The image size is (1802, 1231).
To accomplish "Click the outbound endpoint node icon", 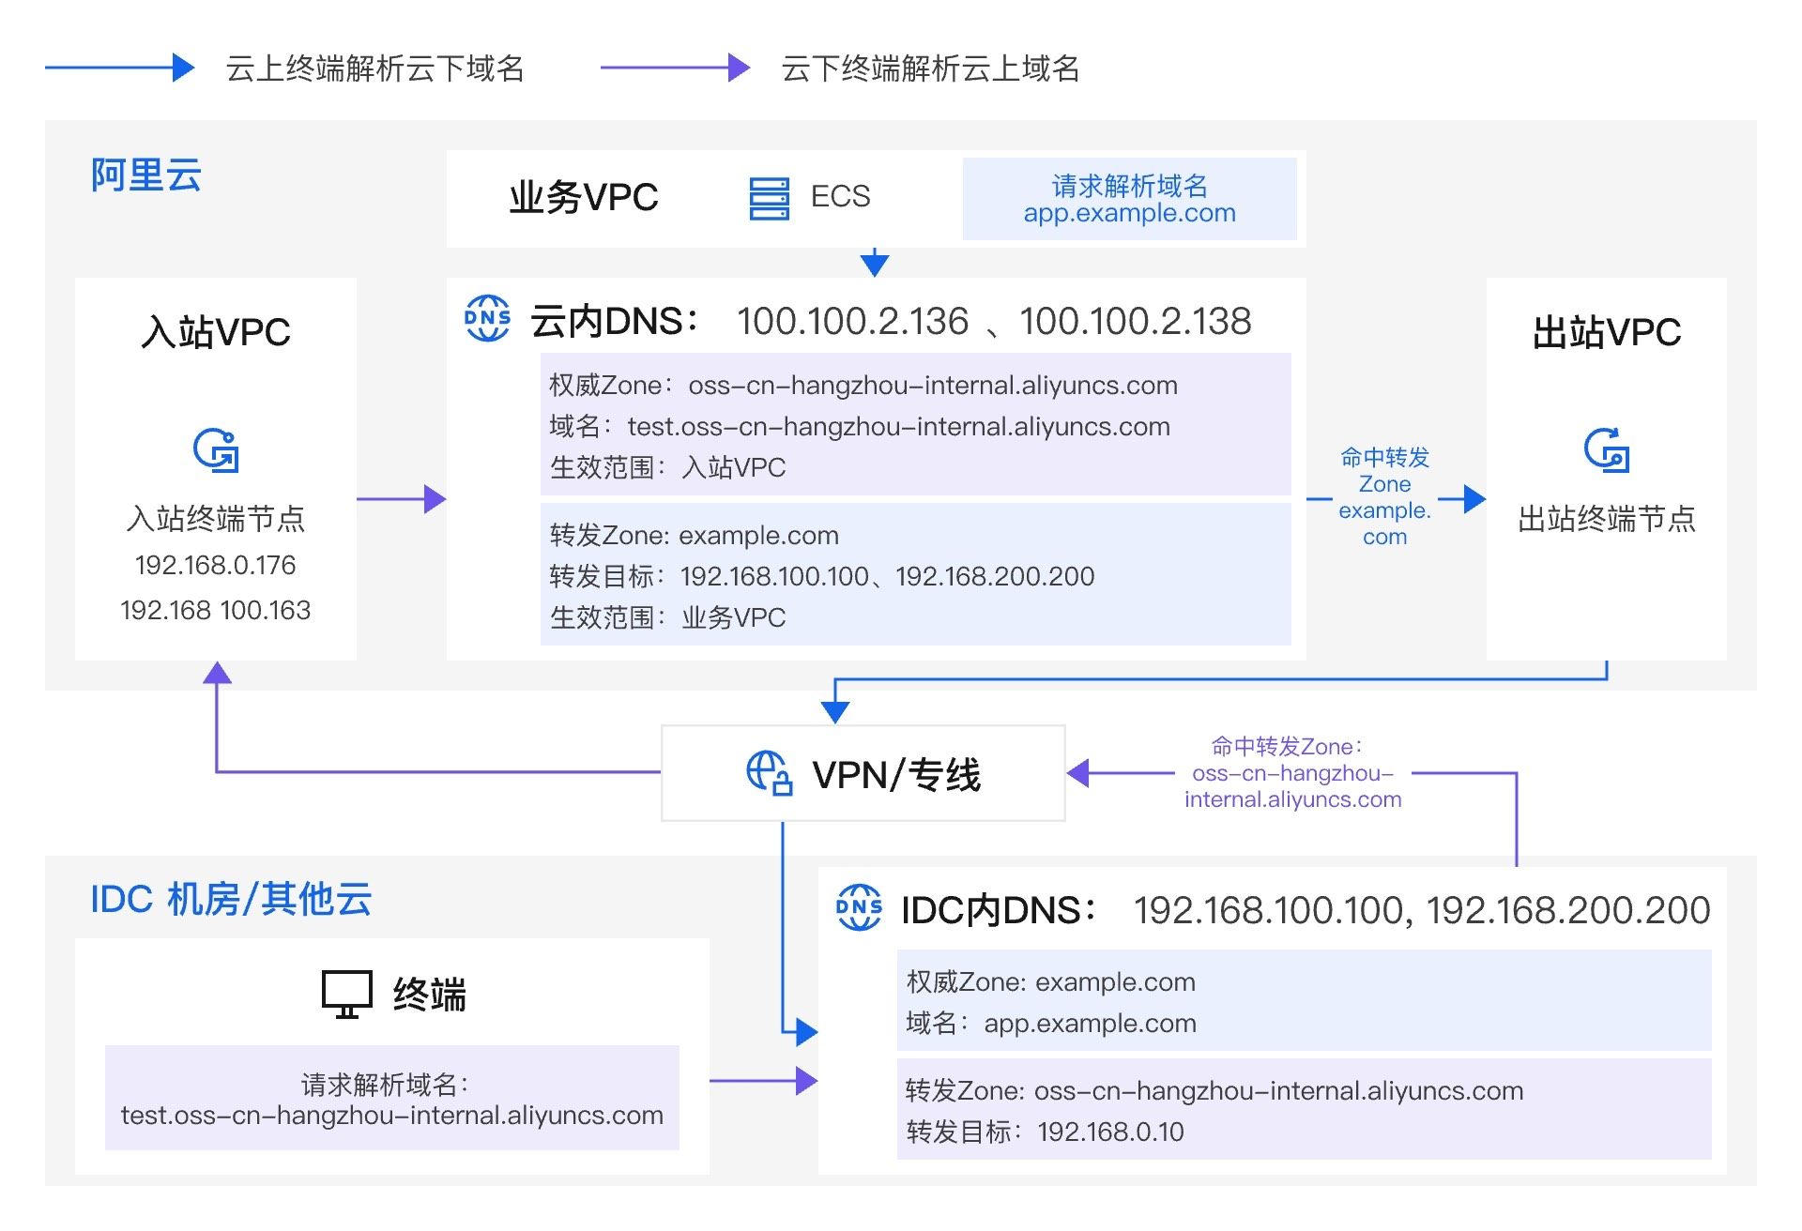I will pyautogui.click(x=1606, y=450).
